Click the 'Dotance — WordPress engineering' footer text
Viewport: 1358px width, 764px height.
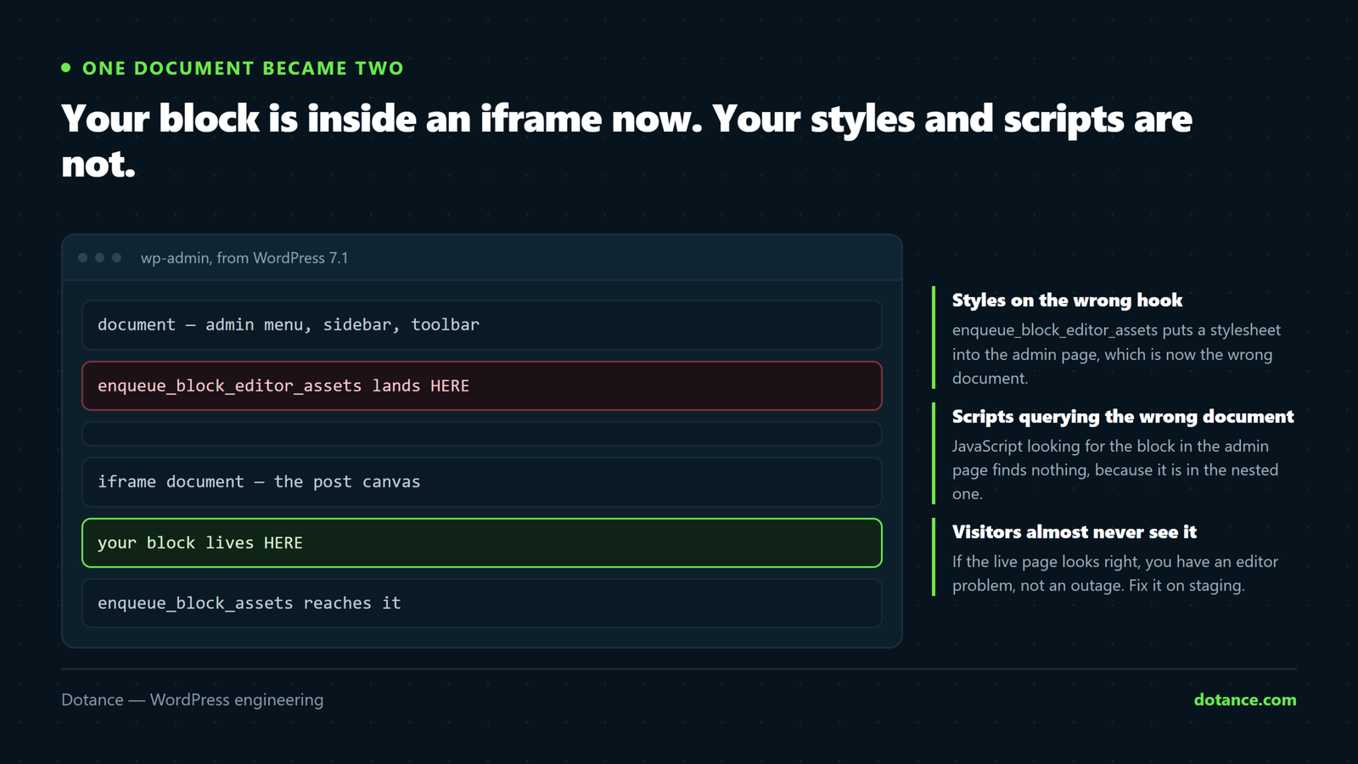tap(192, 699)
